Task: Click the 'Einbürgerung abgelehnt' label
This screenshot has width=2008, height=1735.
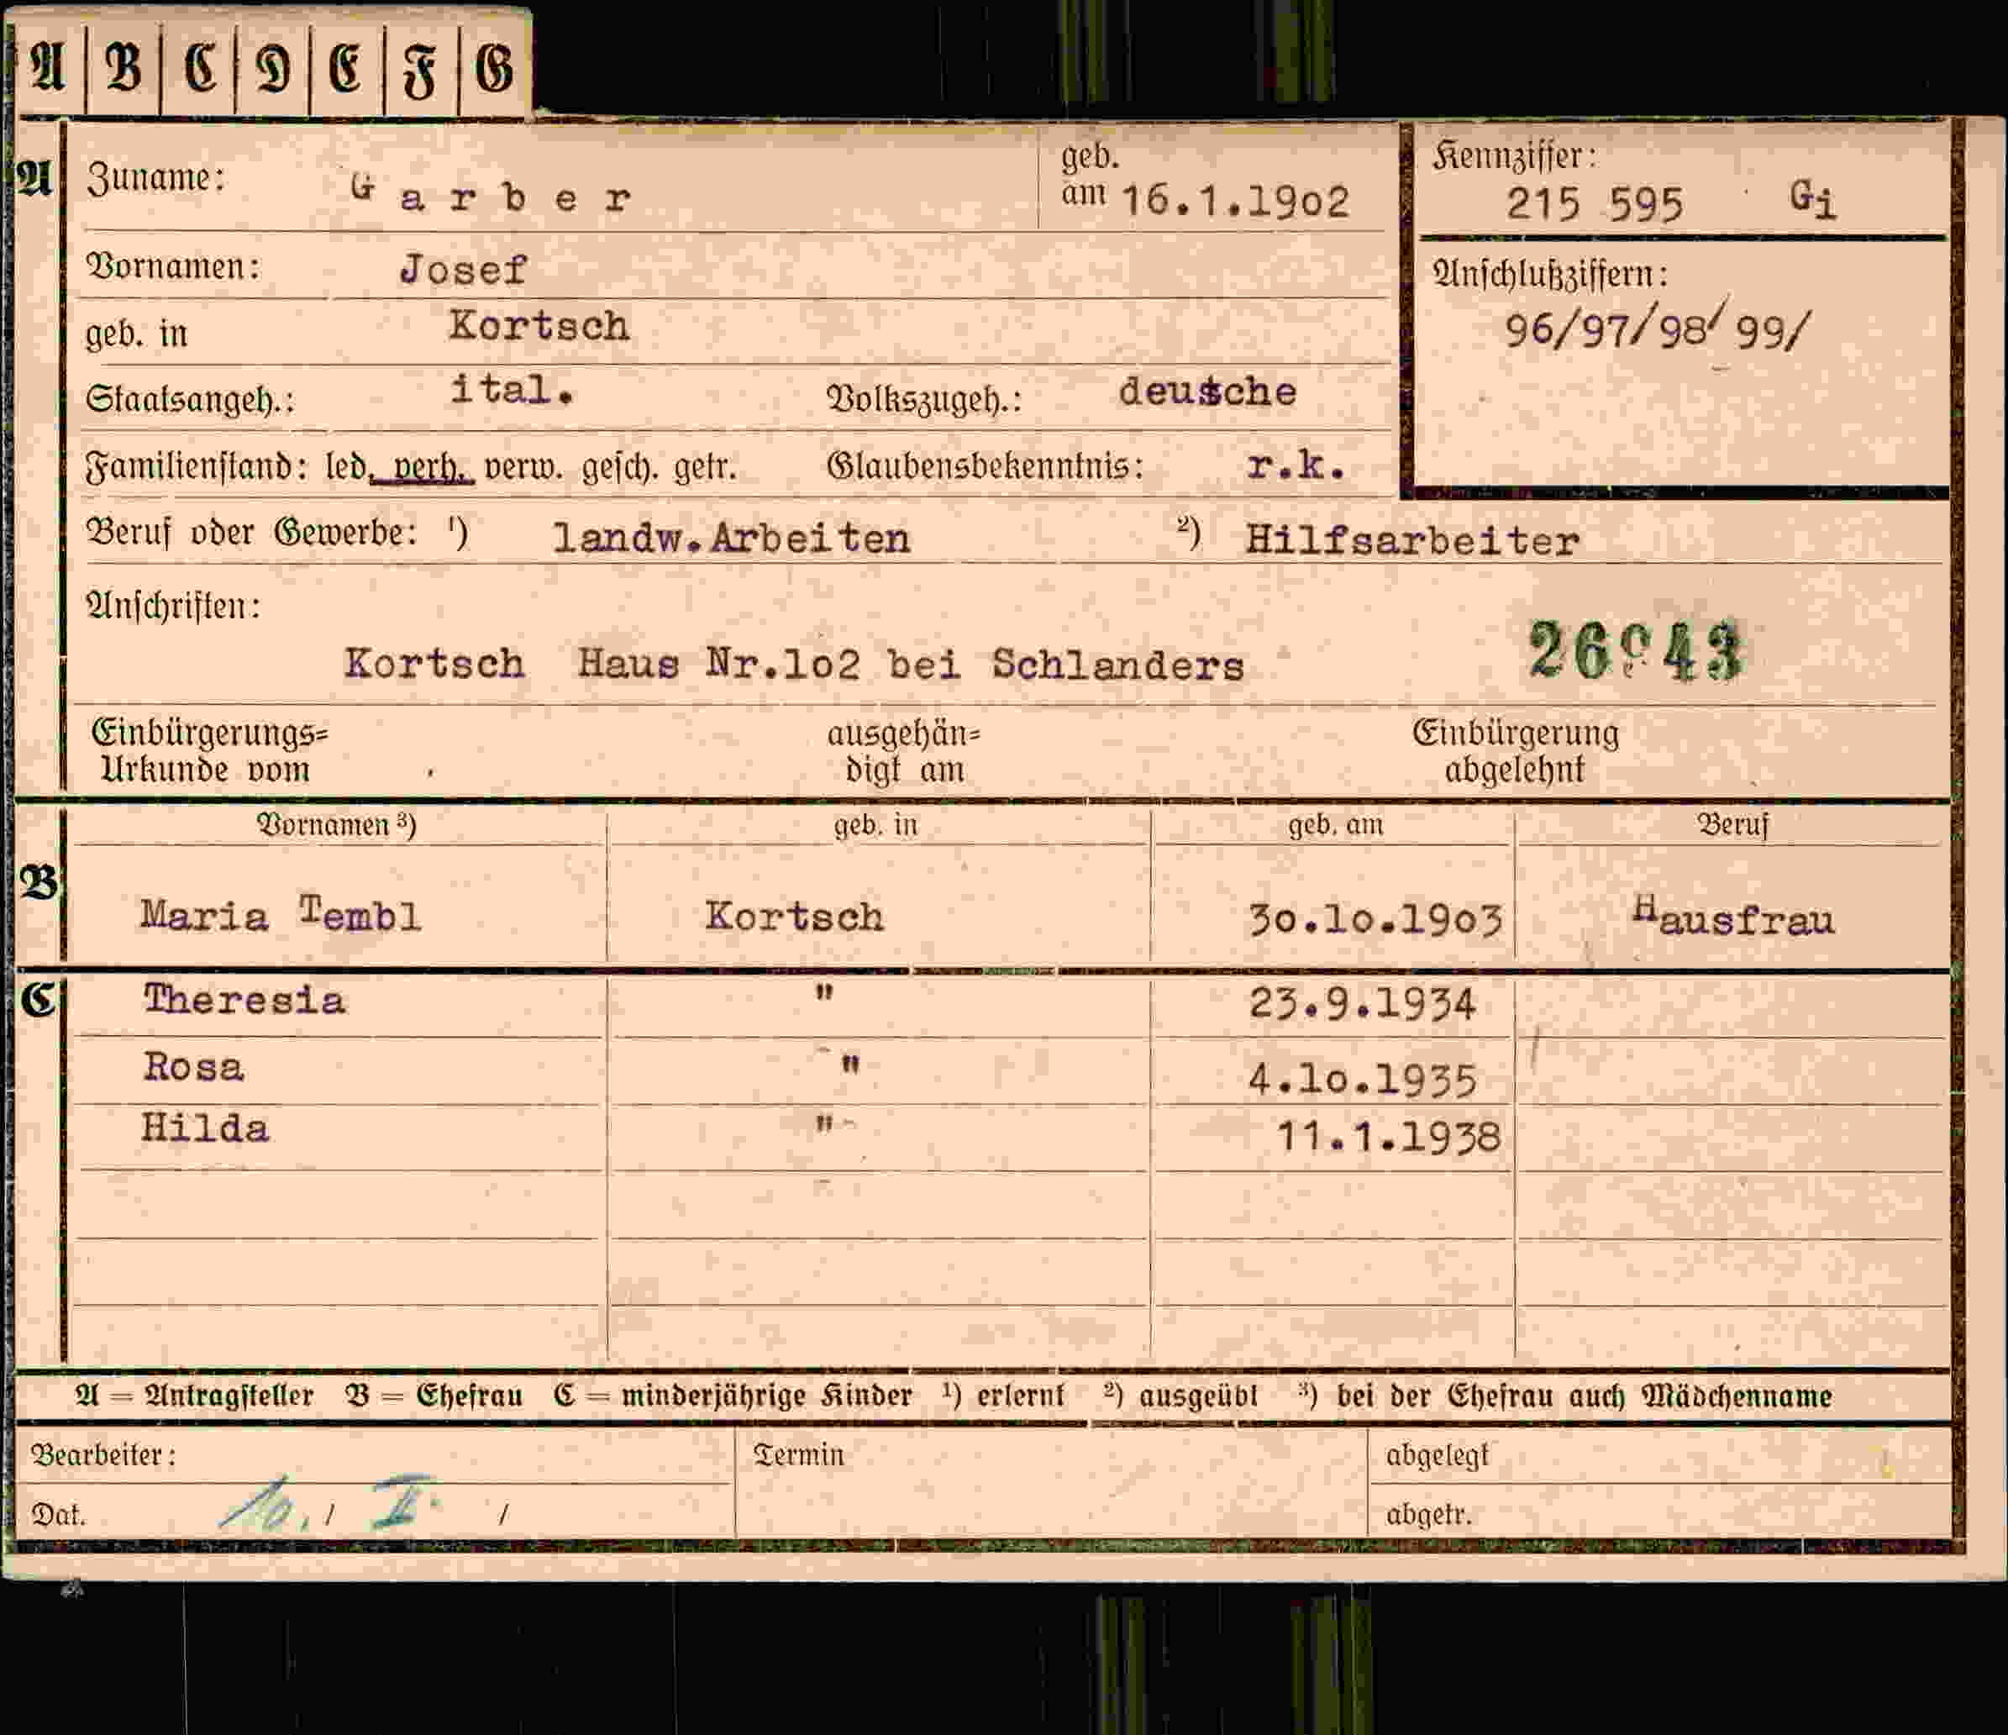Action: pyautogui.click(x=1515, y=751)
